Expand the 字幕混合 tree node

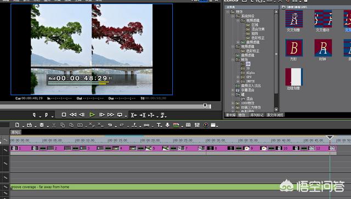point(233,90)
